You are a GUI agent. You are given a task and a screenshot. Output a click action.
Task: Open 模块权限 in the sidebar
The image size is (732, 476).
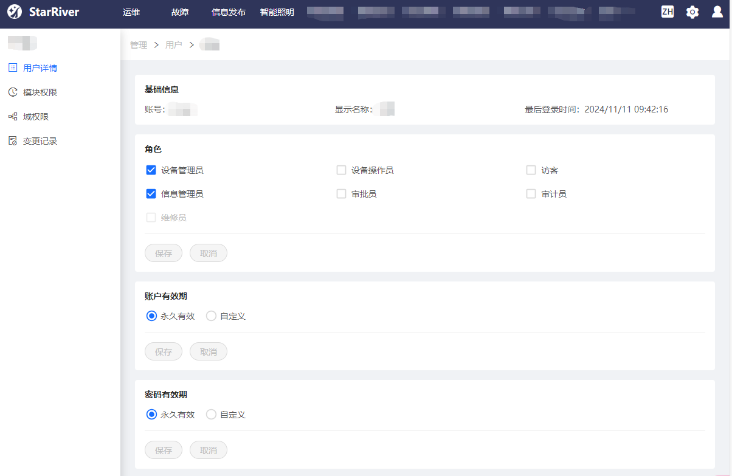pyautogui.click(x=40, y=92)
